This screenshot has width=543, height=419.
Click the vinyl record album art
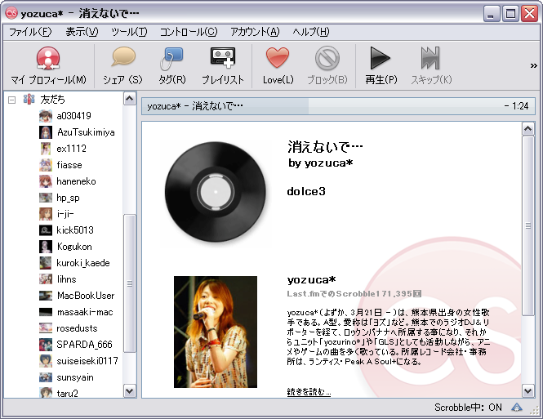coord(216,192)
